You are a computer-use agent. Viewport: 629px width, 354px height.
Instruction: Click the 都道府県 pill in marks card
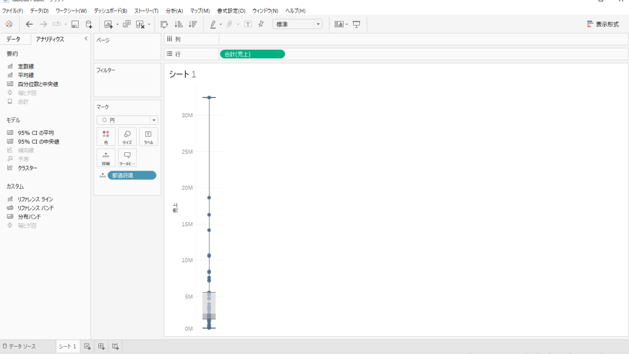[132, 176]
